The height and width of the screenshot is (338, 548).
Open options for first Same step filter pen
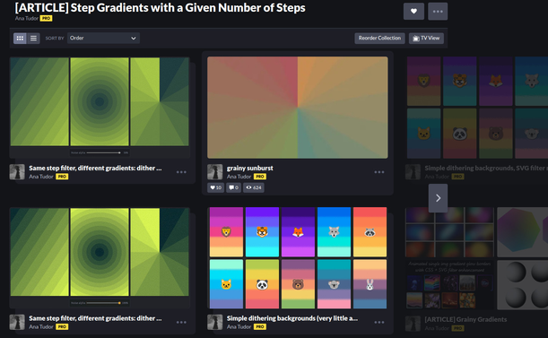(181, 172)
